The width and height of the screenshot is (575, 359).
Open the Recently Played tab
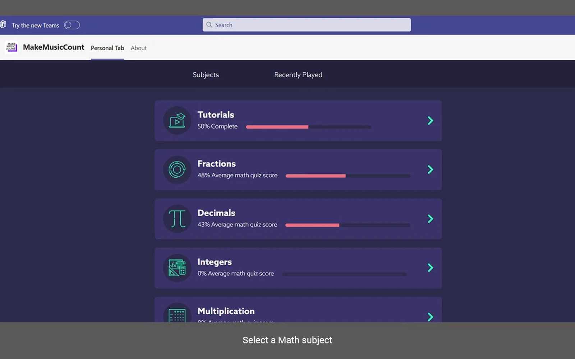(298, 75)
